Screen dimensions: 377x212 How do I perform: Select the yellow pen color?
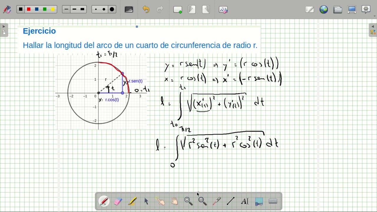[53, 9]
